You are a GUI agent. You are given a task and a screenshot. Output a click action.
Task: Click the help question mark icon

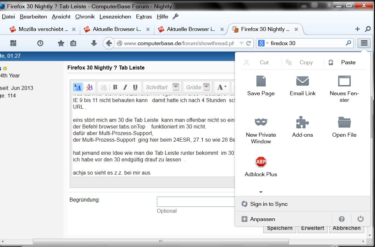point(342,219)
